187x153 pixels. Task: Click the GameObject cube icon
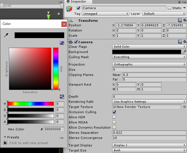point(69,9)
